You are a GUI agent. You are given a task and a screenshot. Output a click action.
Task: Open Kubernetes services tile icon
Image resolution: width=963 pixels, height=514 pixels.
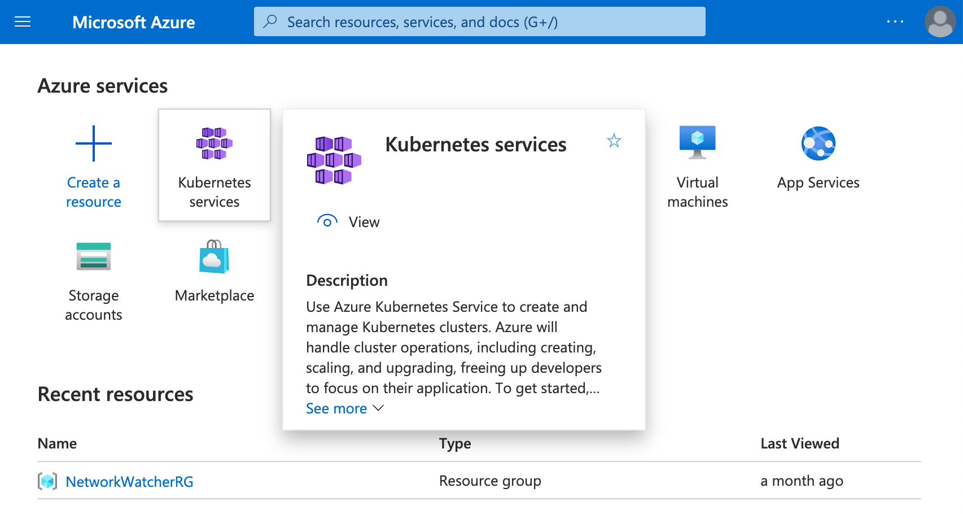click(215, 143)
